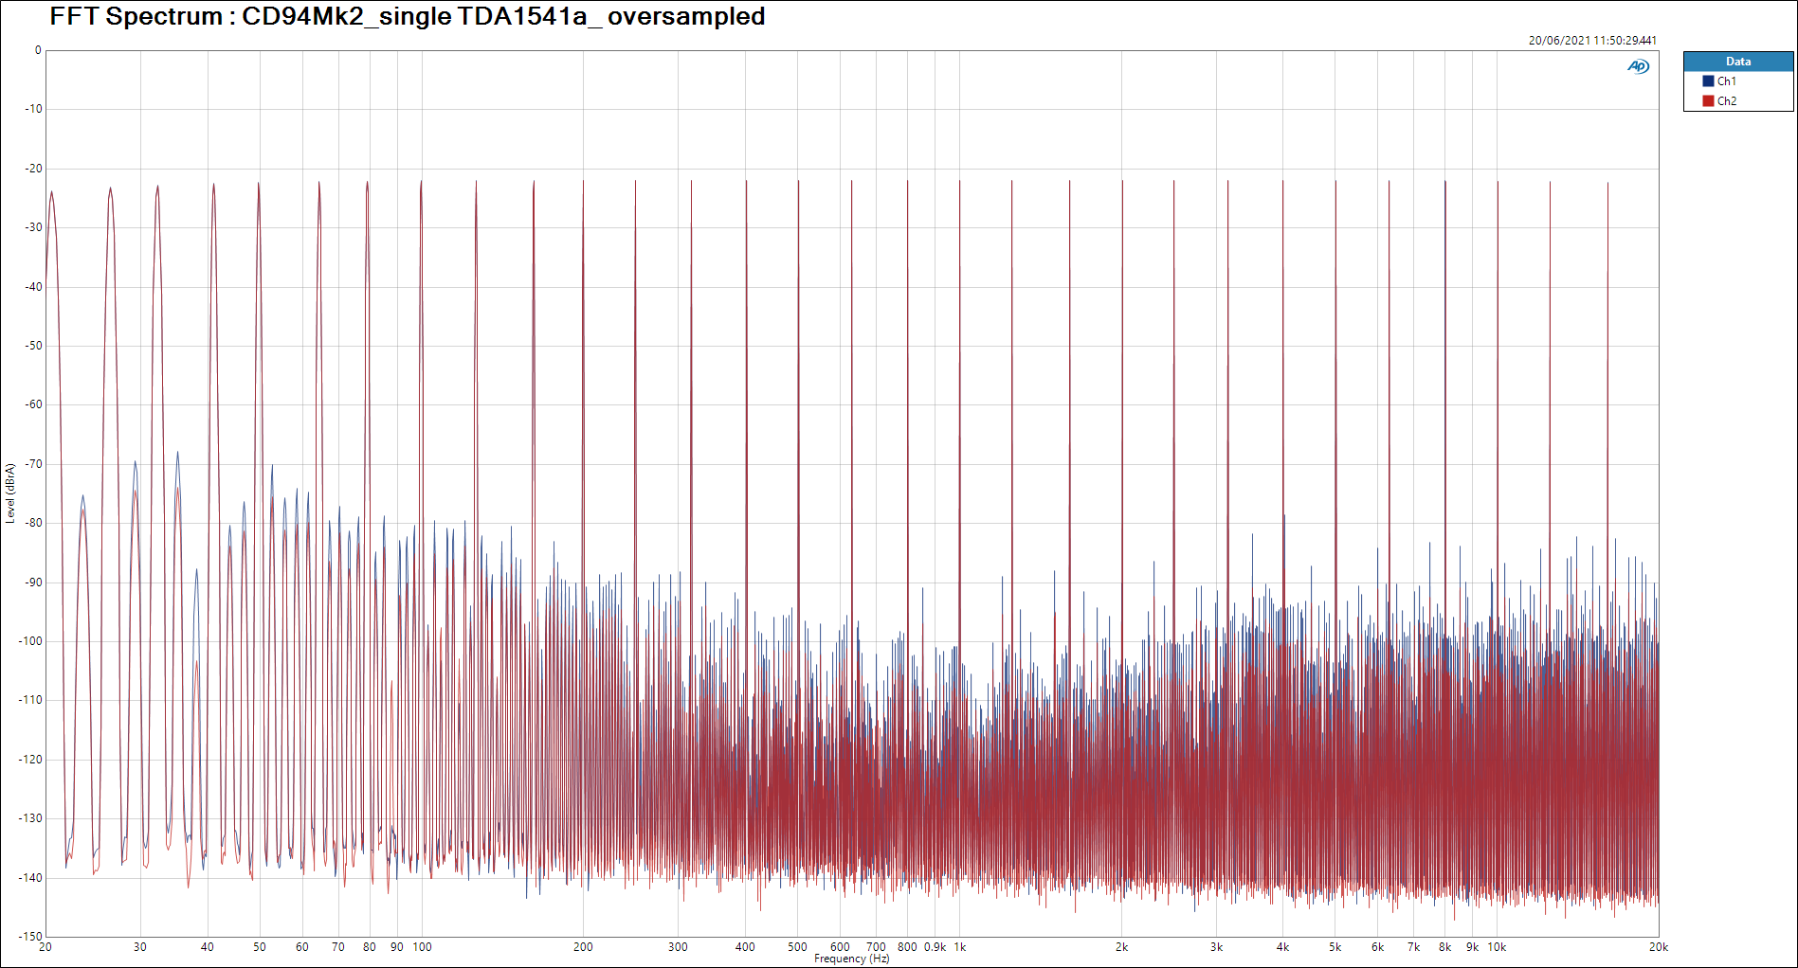The image size is (1798, 968).
Task: Click the -70 label on the level axis
Action: tap(34, 464)
